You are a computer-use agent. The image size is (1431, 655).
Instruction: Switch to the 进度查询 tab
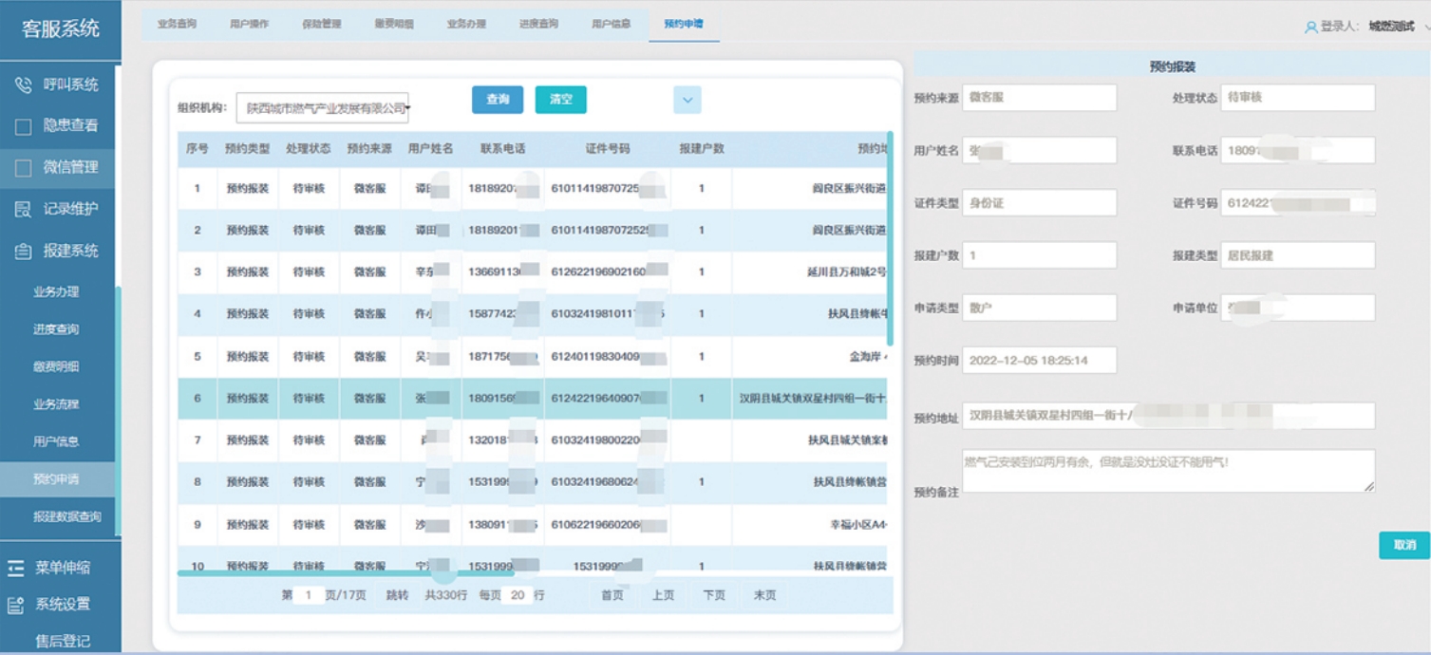(538, 24)
